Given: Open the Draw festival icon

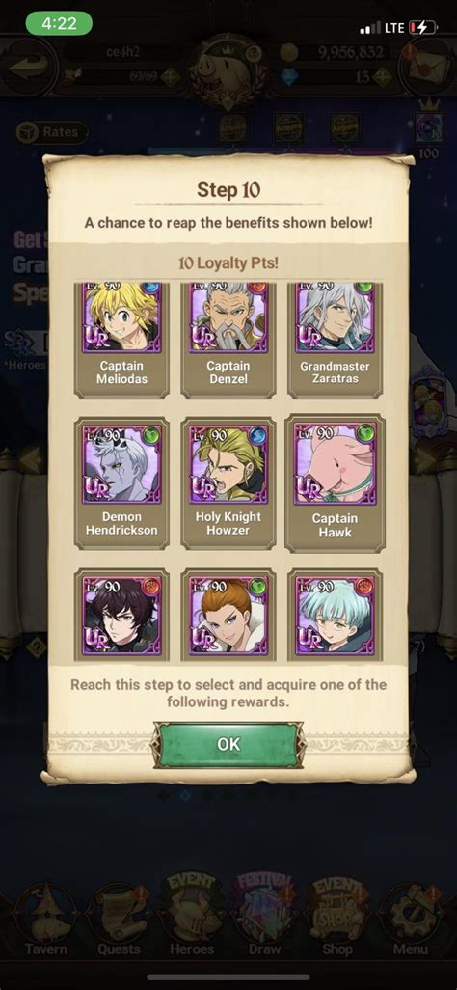Looking at the screenshot, I should 264,917.
